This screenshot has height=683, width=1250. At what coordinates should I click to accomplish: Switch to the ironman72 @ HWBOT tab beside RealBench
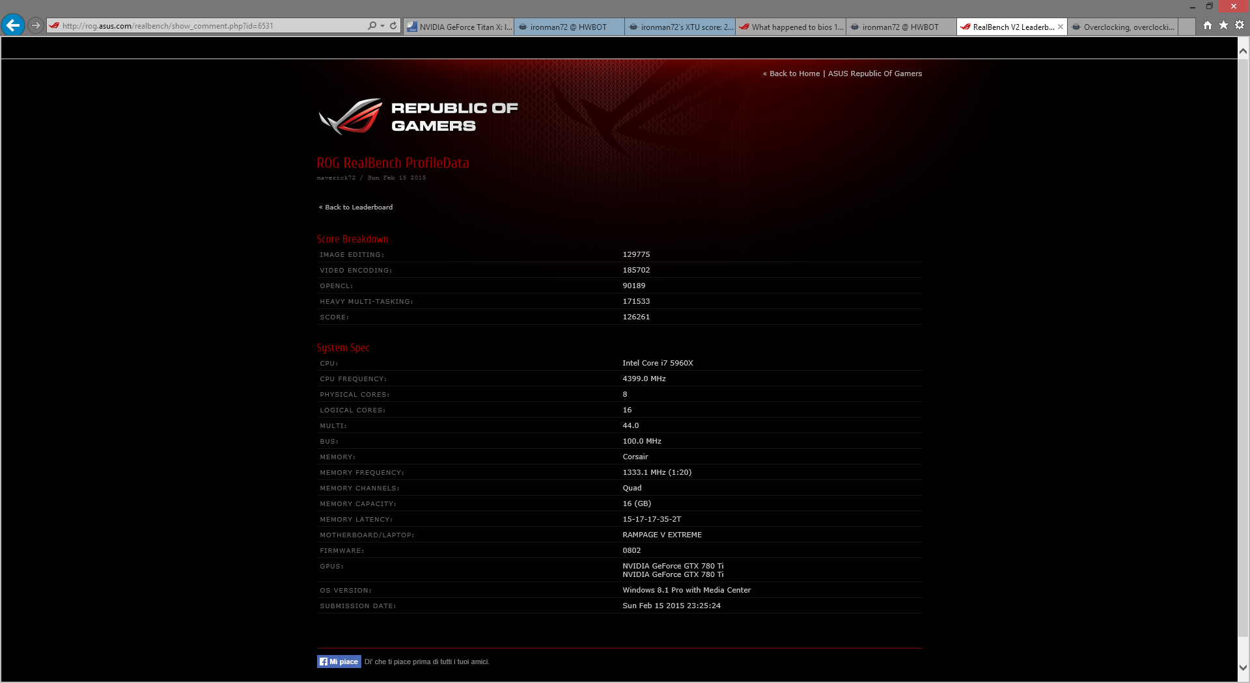[x=902, y=27]
